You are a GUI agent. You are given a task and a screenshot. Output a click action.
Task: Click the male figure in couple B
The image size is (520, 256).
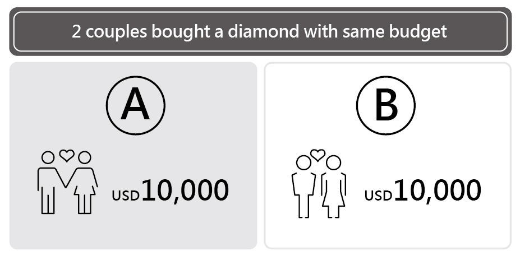(304, 187)
